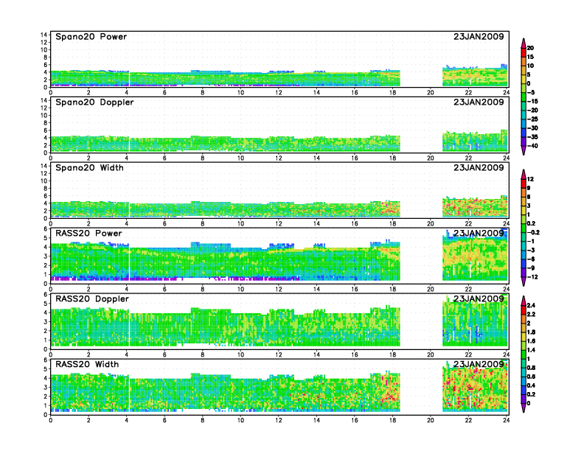The width and height of the screenshot is (584, 451).
Task: Click x-axis label 8 under RASS20 Doppler panel
Action: tap(202, 354)
